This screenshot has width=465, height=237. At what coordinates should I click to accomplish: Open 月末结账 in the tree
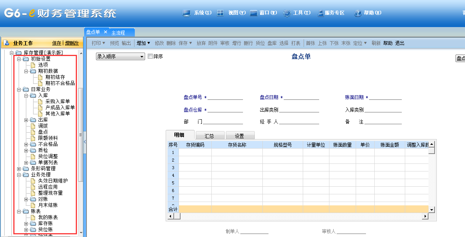coord(48,205)
